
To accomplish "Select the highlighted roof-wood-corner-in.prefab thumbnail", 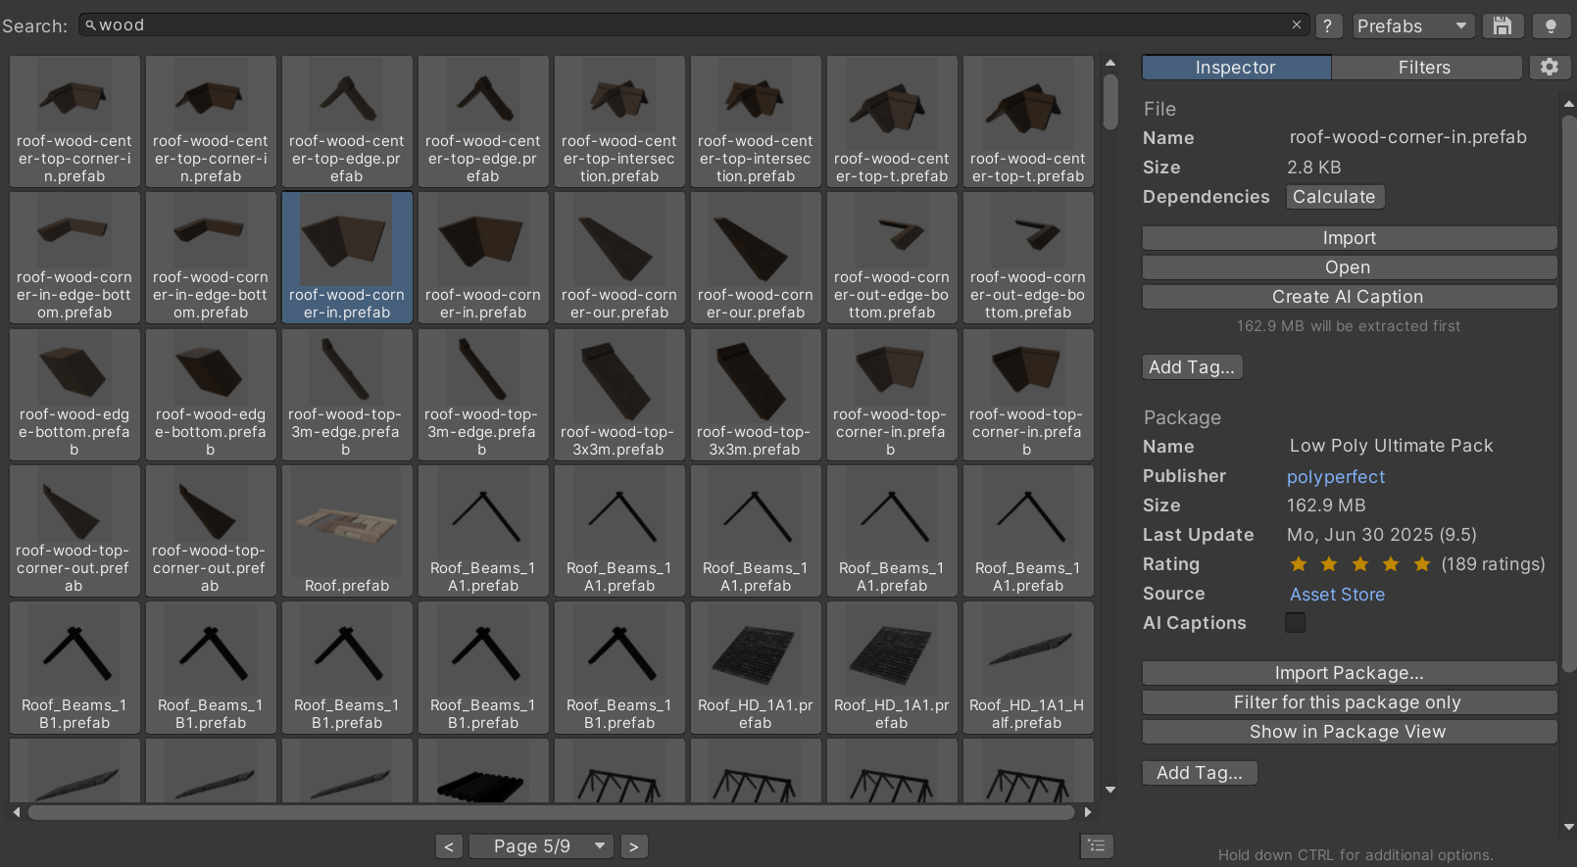I will pyautogui.click(x=347, y=258).
